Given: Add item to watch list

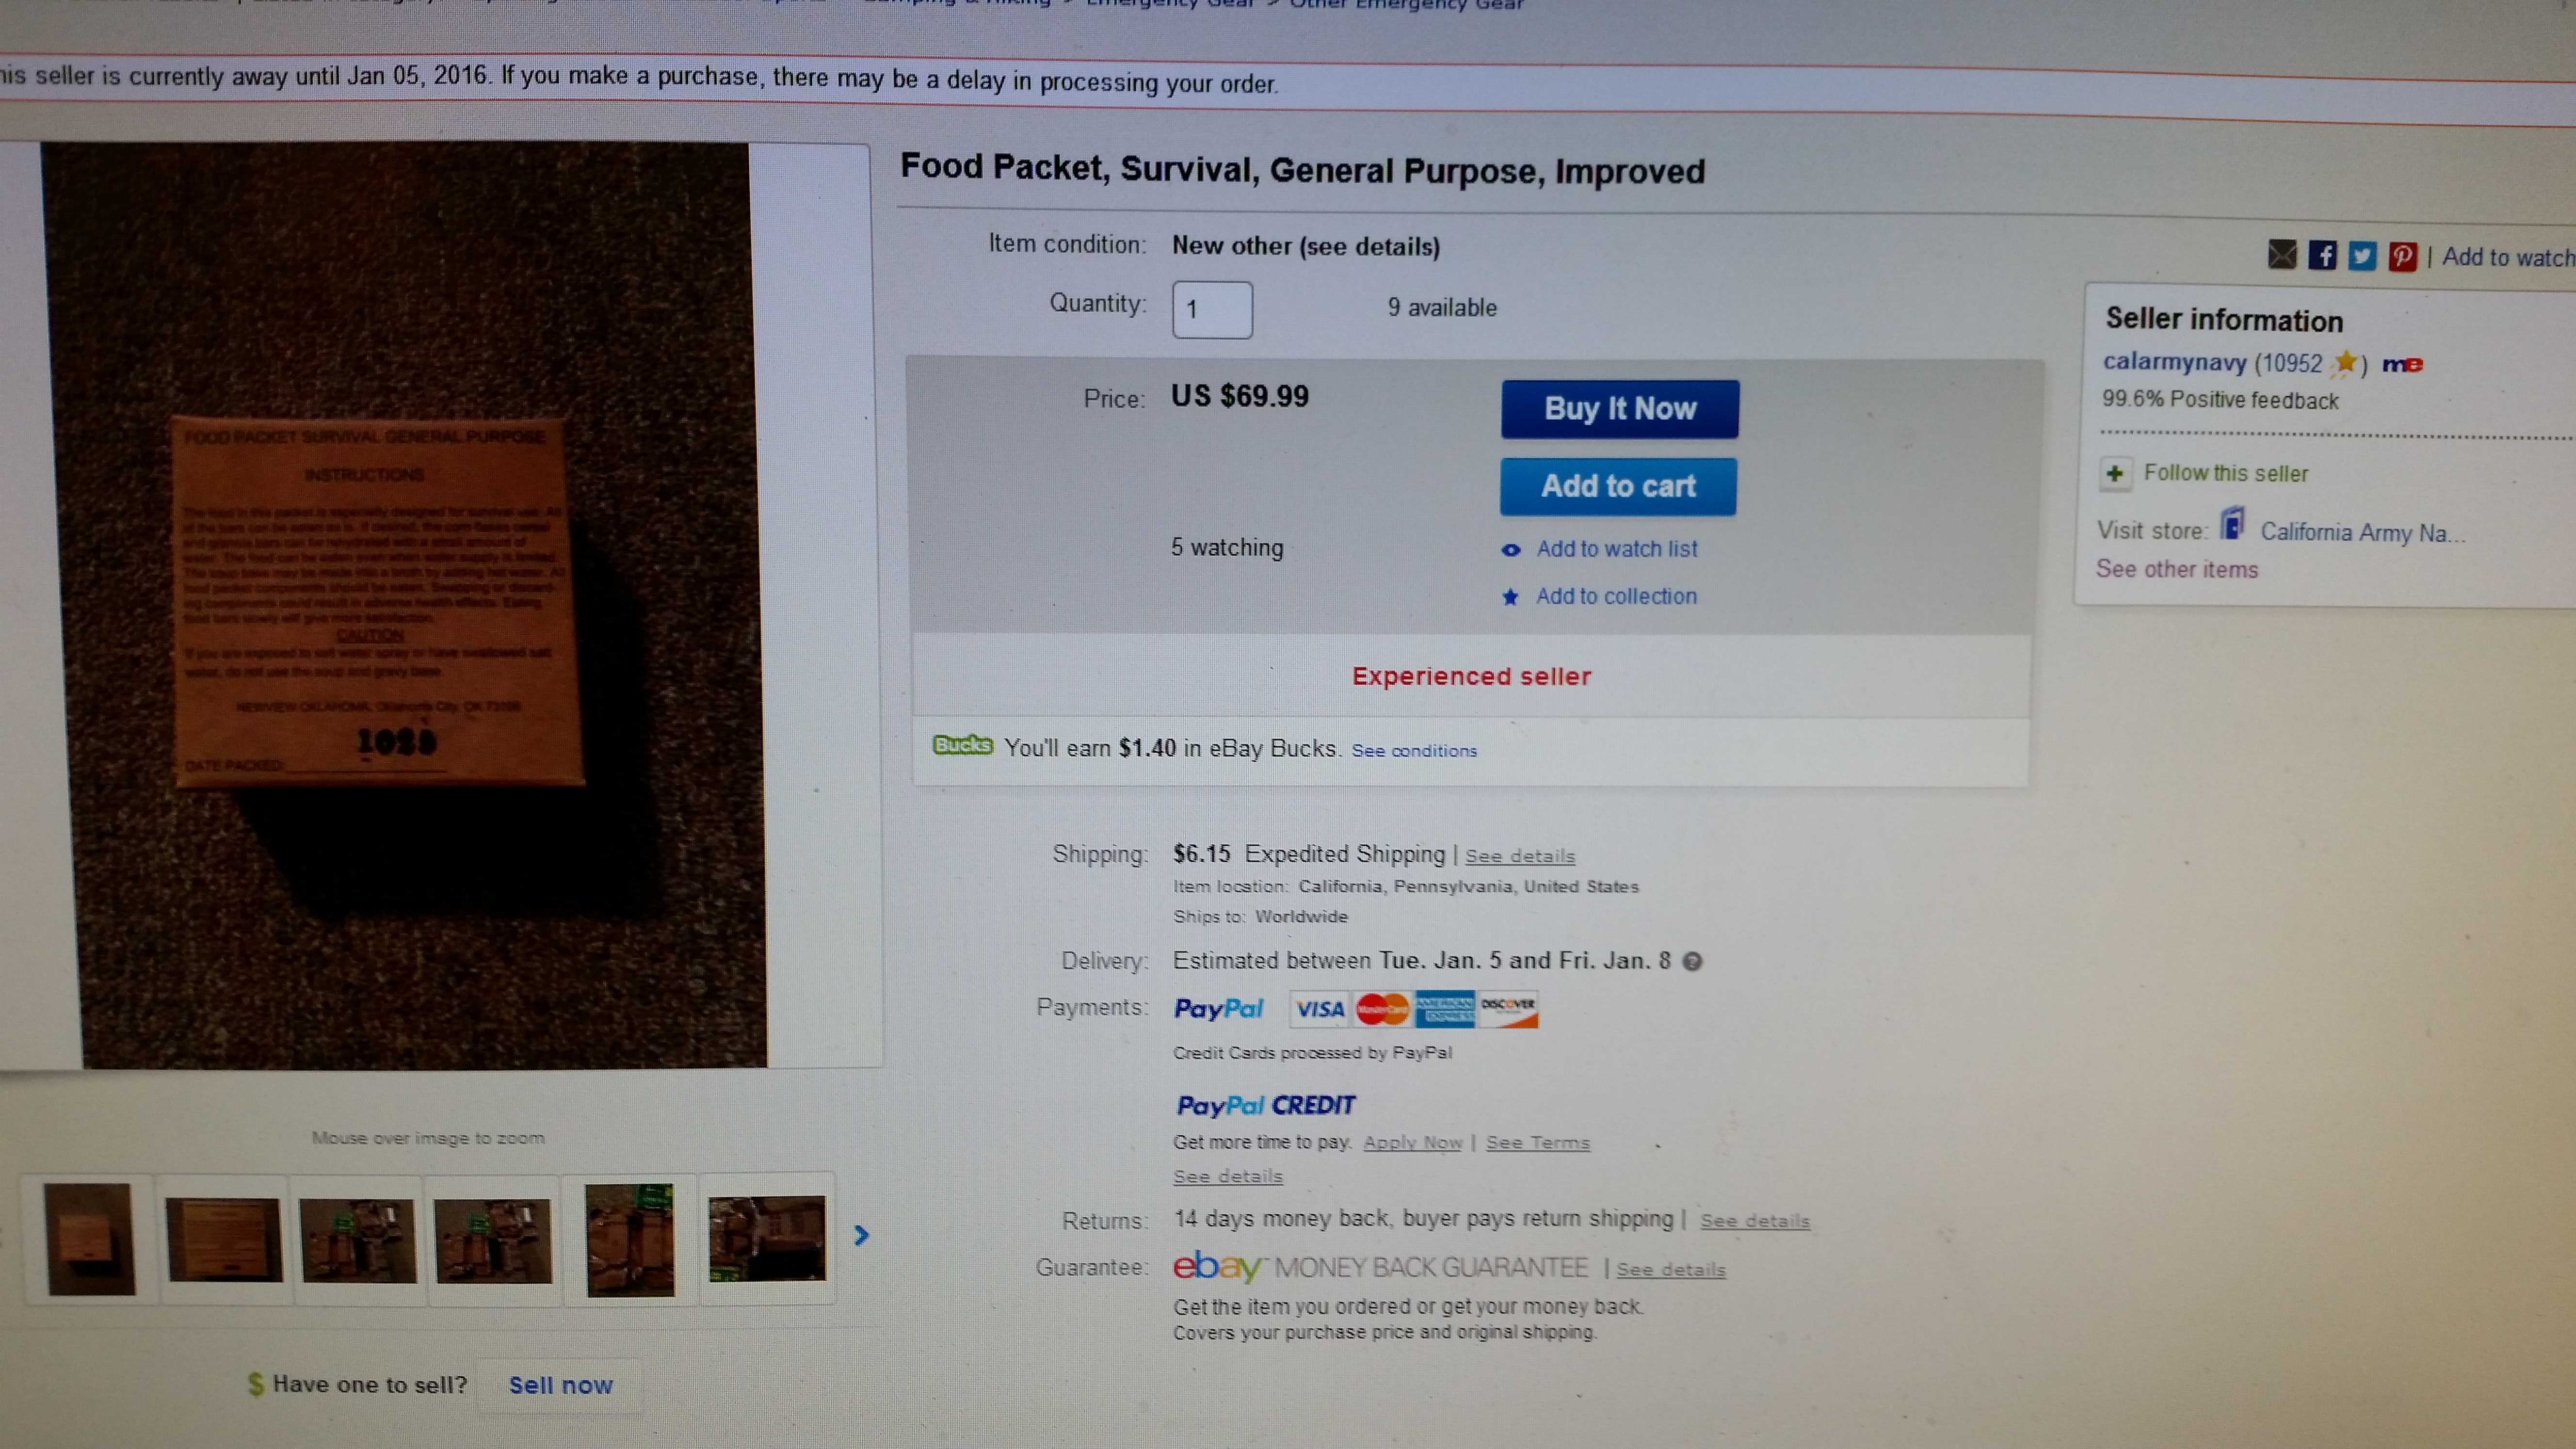Looking at the screenshot, I should (x=1616, y=549).
